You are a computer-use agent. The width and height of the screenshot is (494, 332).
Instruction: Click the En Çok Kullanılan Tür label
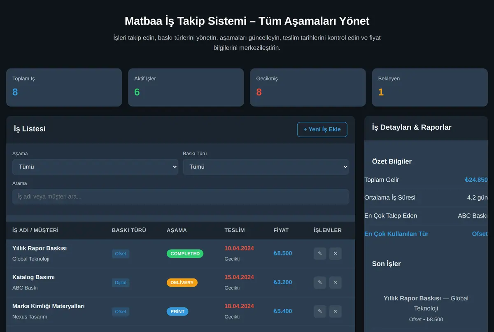point(396,234)
